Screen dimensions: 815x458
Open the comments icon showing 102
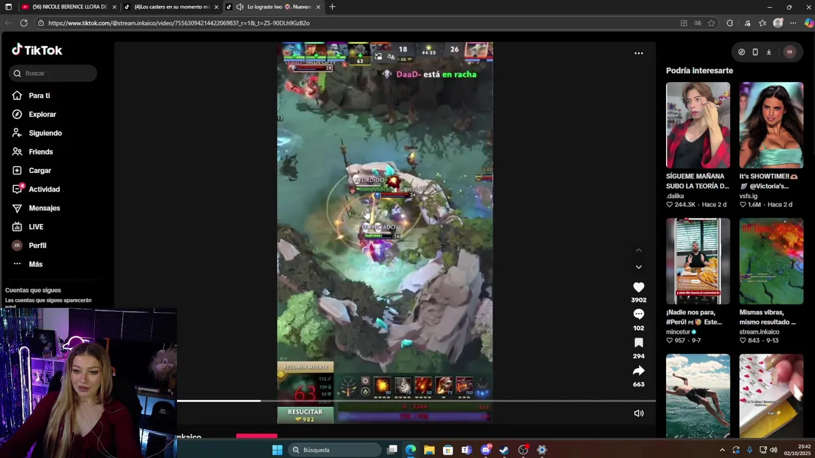(639, 314)
